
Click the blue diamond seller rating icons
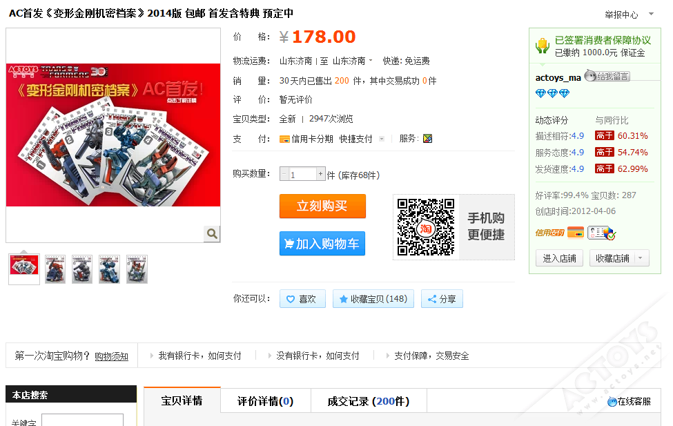552,93
